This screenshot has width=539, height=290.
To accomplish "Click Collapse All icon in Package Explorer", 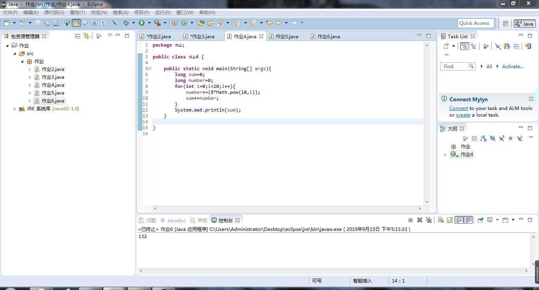I will [78, 36].
